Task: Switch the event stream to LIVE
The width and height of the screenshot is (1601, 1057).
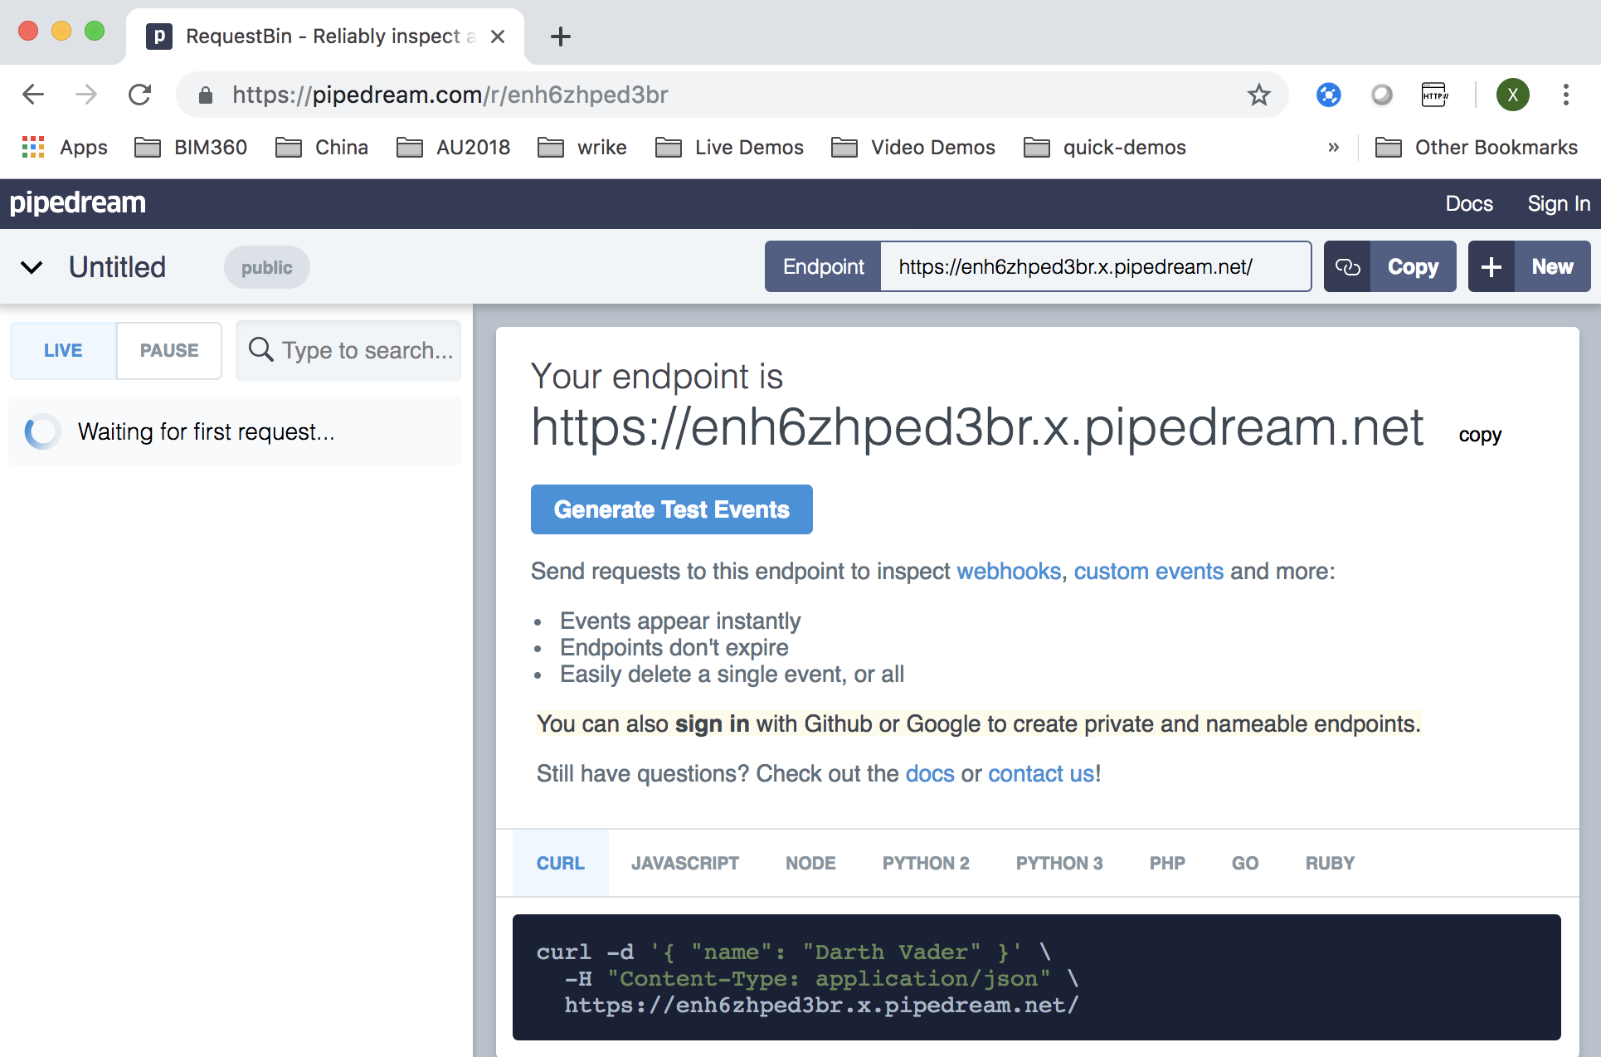Action: [63, 350]
